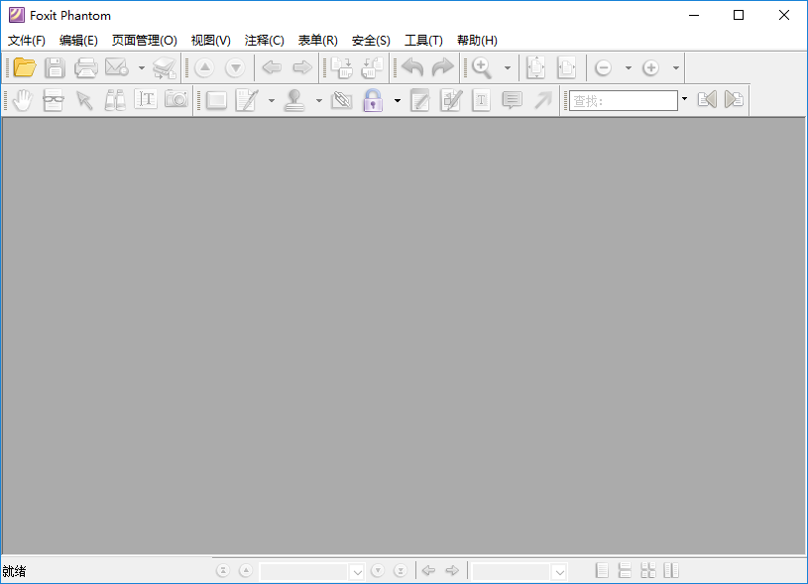The image size is (808, 584).
Task: Click the paperclip file attachment tool
Action: (x=341, y=99)
